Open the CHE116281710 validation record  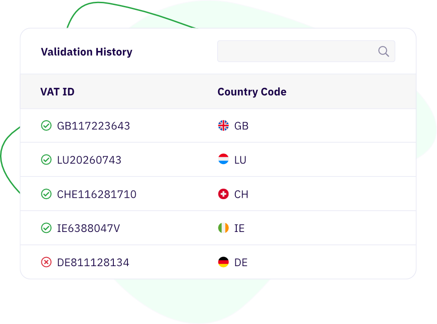point(97,195)
